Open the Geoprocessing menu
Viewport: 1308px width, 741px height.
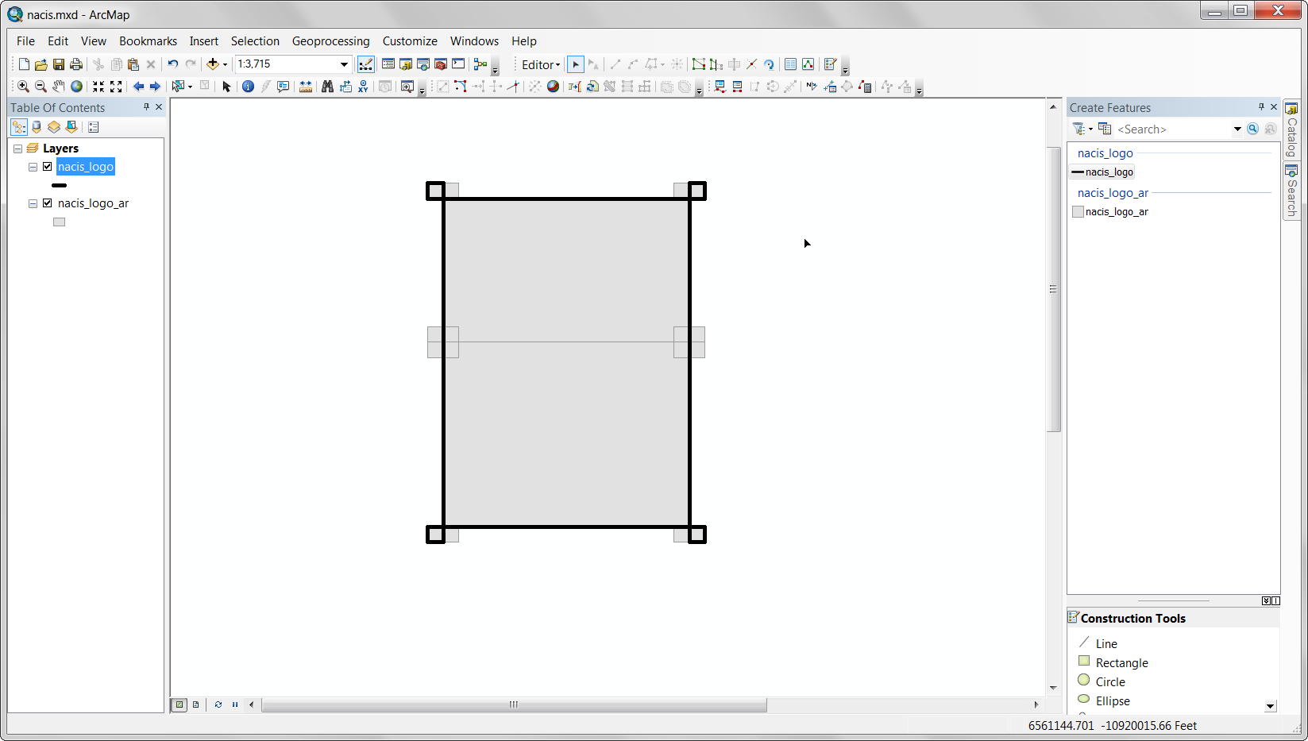(x=330, y=41)
